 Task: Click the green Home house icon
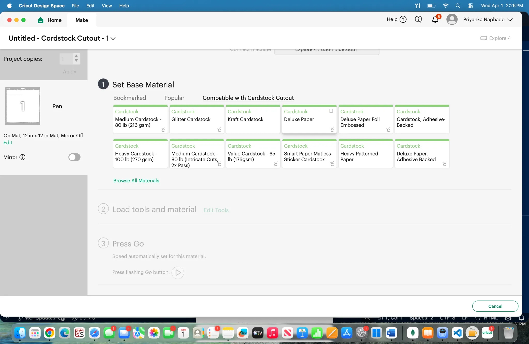click(x=41, y=20)
